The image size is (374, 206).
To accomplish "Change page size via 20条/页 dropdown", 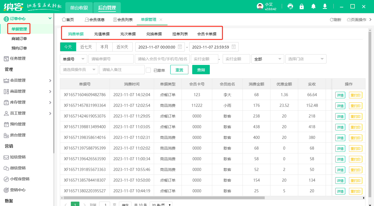I will click(x=161, y=204).
